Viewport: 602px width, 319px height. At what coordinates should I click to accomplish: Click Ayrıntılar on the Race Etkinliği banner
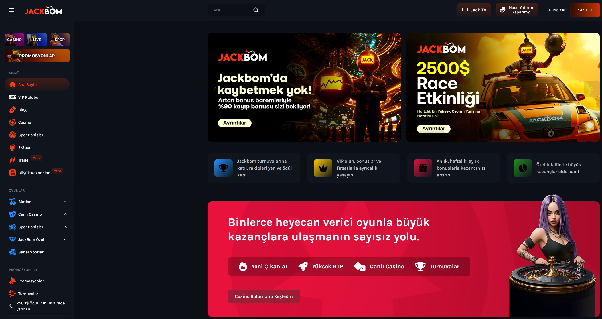pos(434,129)
